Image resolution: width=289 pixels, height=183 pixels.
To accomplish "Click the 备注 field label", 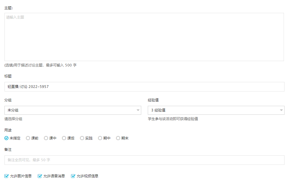I will [8, 149].
